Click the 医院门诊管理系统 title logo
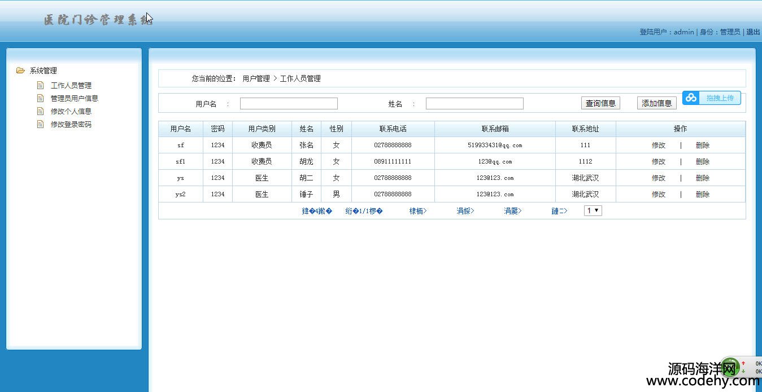762x392 pixels. [x=98, y=20]
